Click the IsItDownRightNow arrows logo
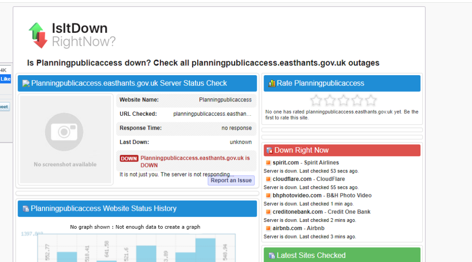This screenshot has width=472, height=262. click(38, 35)
